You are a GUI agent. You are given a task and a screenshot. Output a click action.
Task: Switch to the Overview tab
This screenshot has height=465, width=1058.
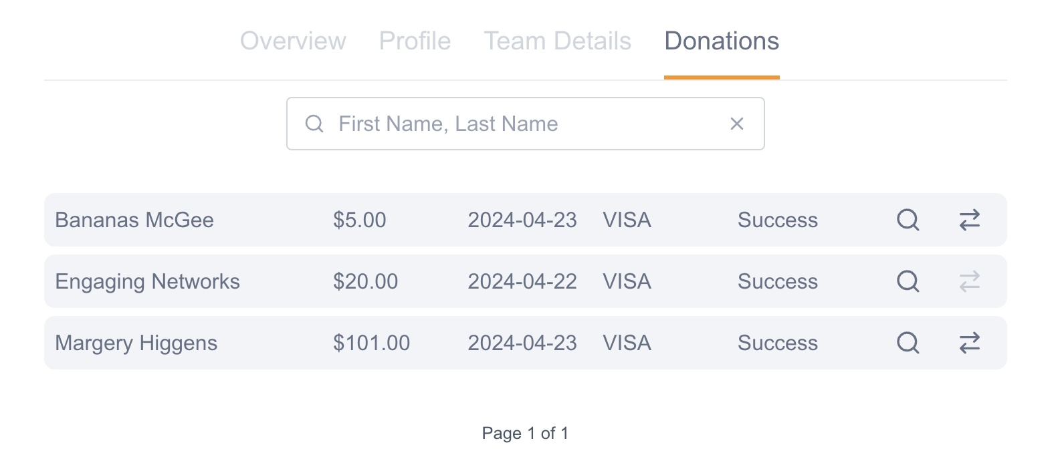(x=293, y=41)
